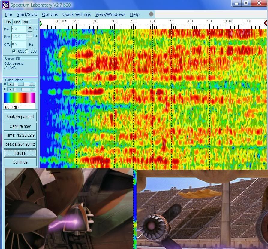Click the rainbow color palette bar

20,98
